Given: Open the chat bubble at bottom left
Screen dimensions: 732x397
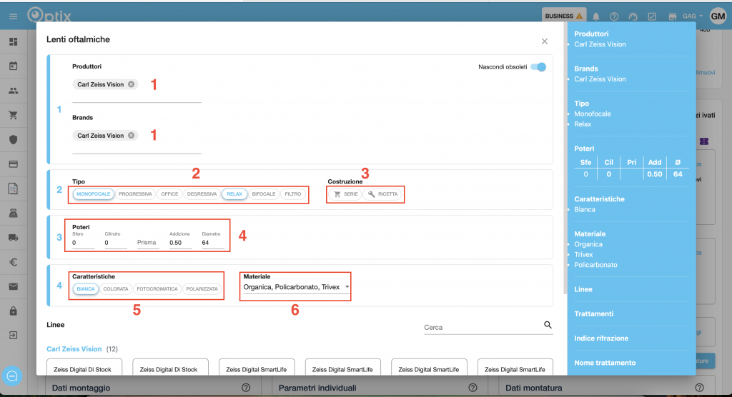Looking at the screenshot, I should point(13,376).
